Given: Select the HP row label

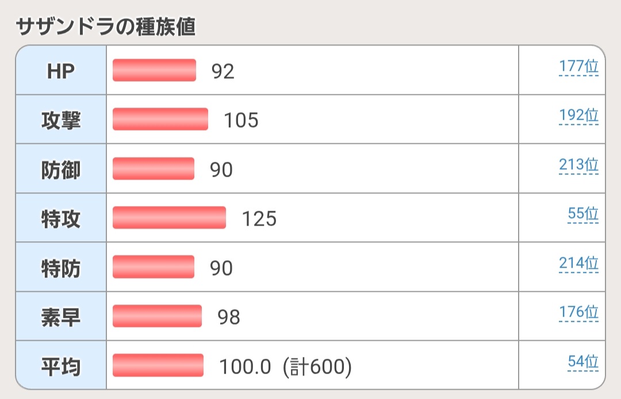Looking at the screenshot, I should (x=61, y=70).
